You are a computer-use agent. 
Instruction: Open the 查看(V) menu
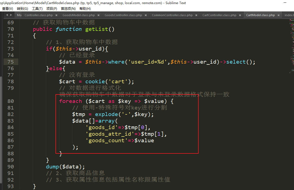pos(8,9)
